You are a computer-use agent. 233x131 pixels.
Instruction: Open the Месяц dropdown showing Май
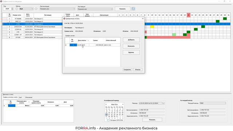(26, 9)
